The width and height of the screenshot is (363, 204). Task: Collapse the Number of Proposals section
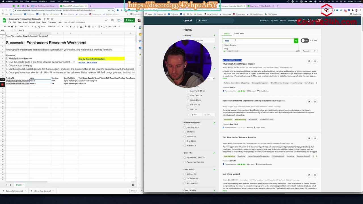click(x=214, y=123)
